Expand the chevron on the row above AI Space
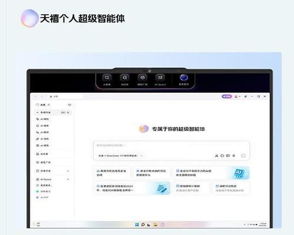This screenshot has height=235, width=294. [x=68, y=171]
